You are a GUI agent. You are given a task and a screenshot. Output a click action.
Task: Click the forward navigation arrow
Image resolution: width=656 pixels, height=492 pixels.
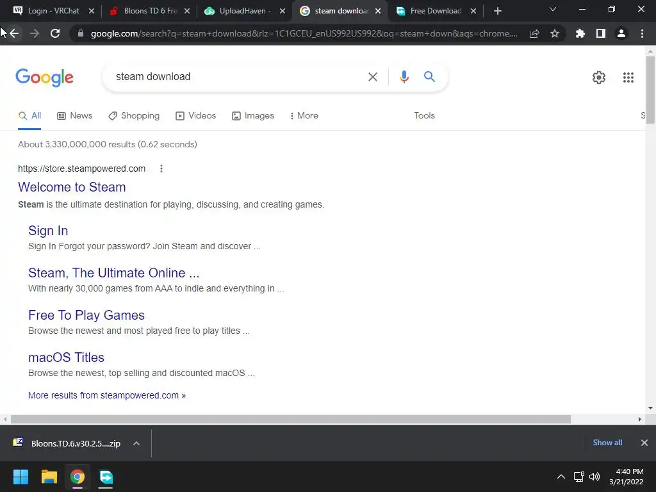35,33
